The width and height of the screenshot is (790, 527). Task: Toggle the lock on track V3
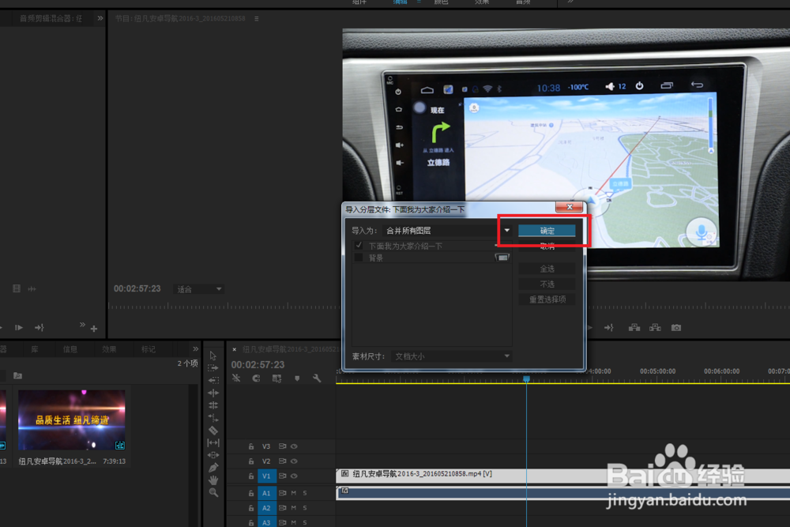coord(251,446)
